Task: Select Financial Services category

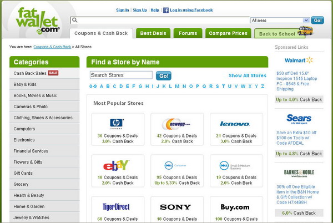Action: click(44, 151)
